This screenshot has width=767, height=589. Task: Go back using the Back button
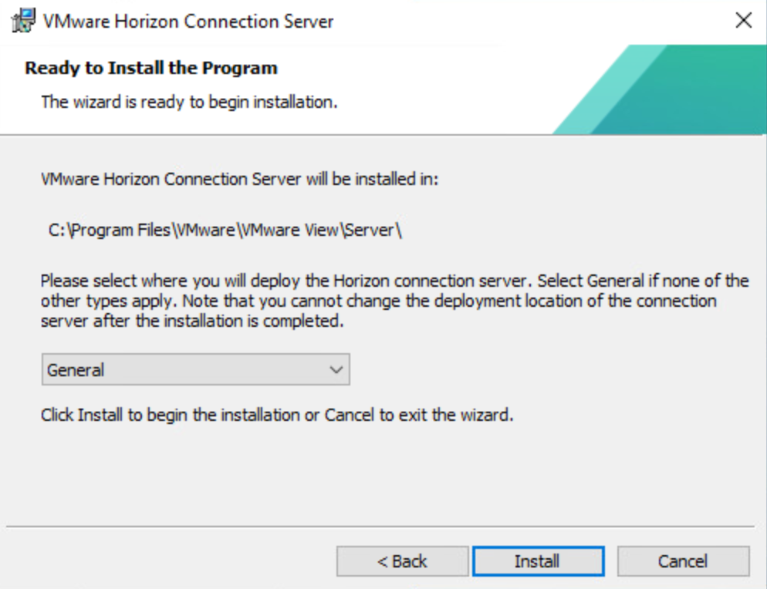click(402, 561)
